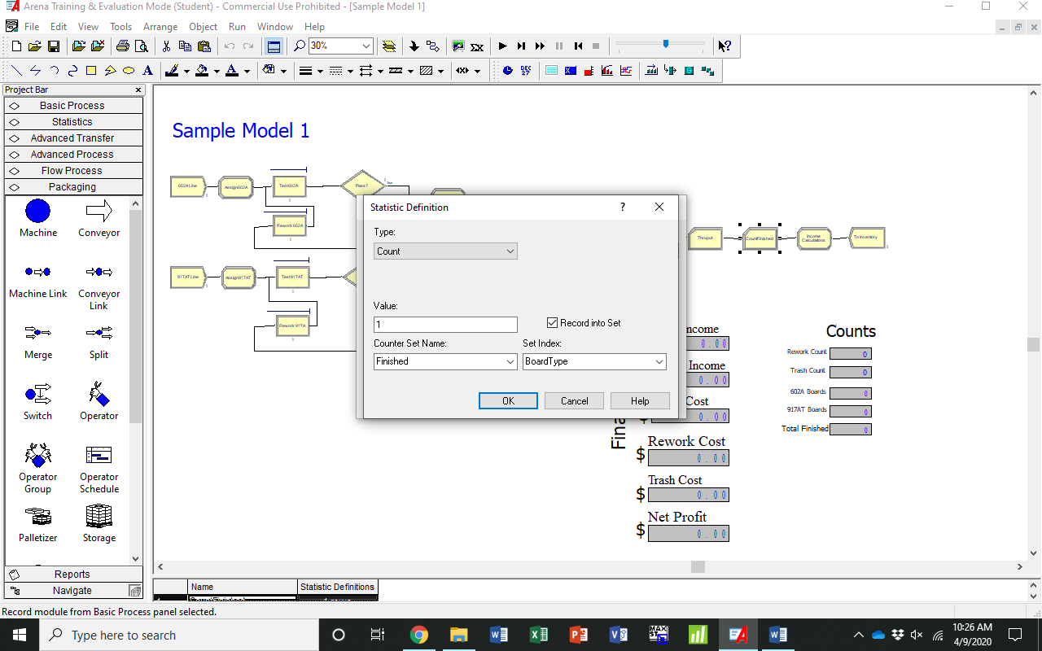This screenshot has height=651, width=1042.
Task: Click the Copy icon
Action: tap(186, 46)
